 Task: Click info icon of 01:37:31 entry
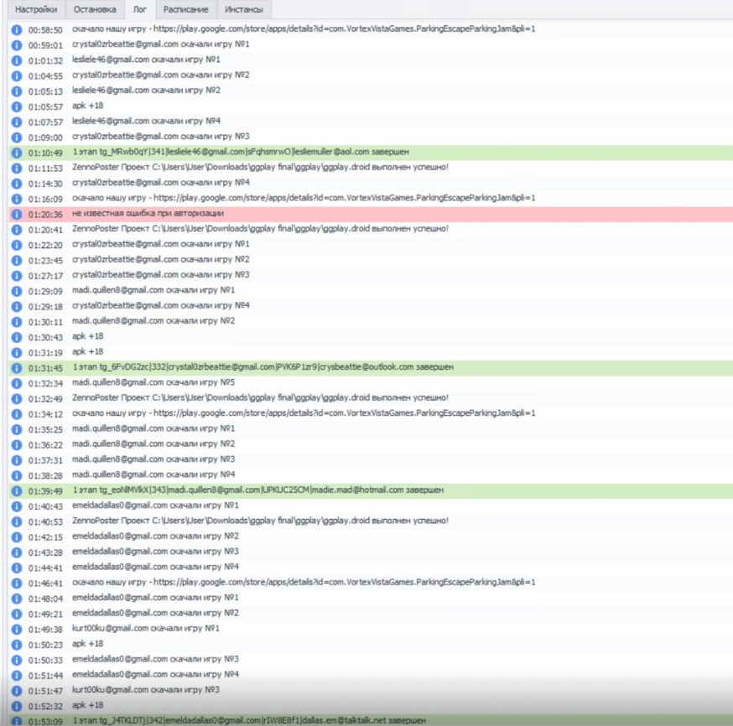(17, 460)
